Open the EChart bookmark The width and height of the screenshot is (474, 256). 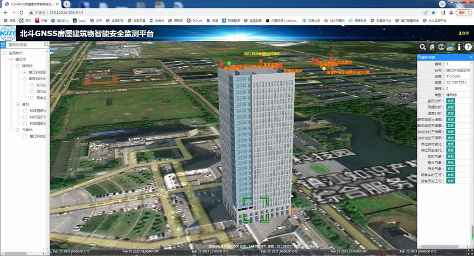coord(194,20)
